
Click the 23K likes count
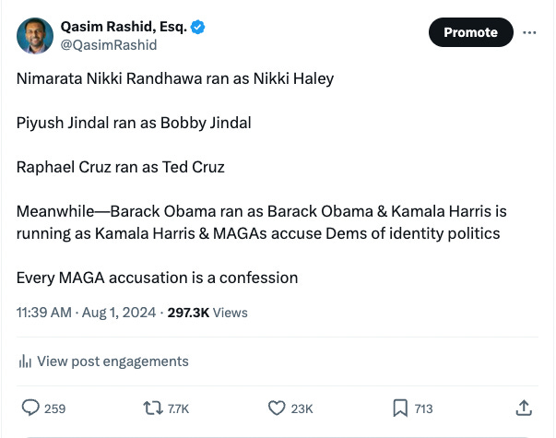click(302, 408)
